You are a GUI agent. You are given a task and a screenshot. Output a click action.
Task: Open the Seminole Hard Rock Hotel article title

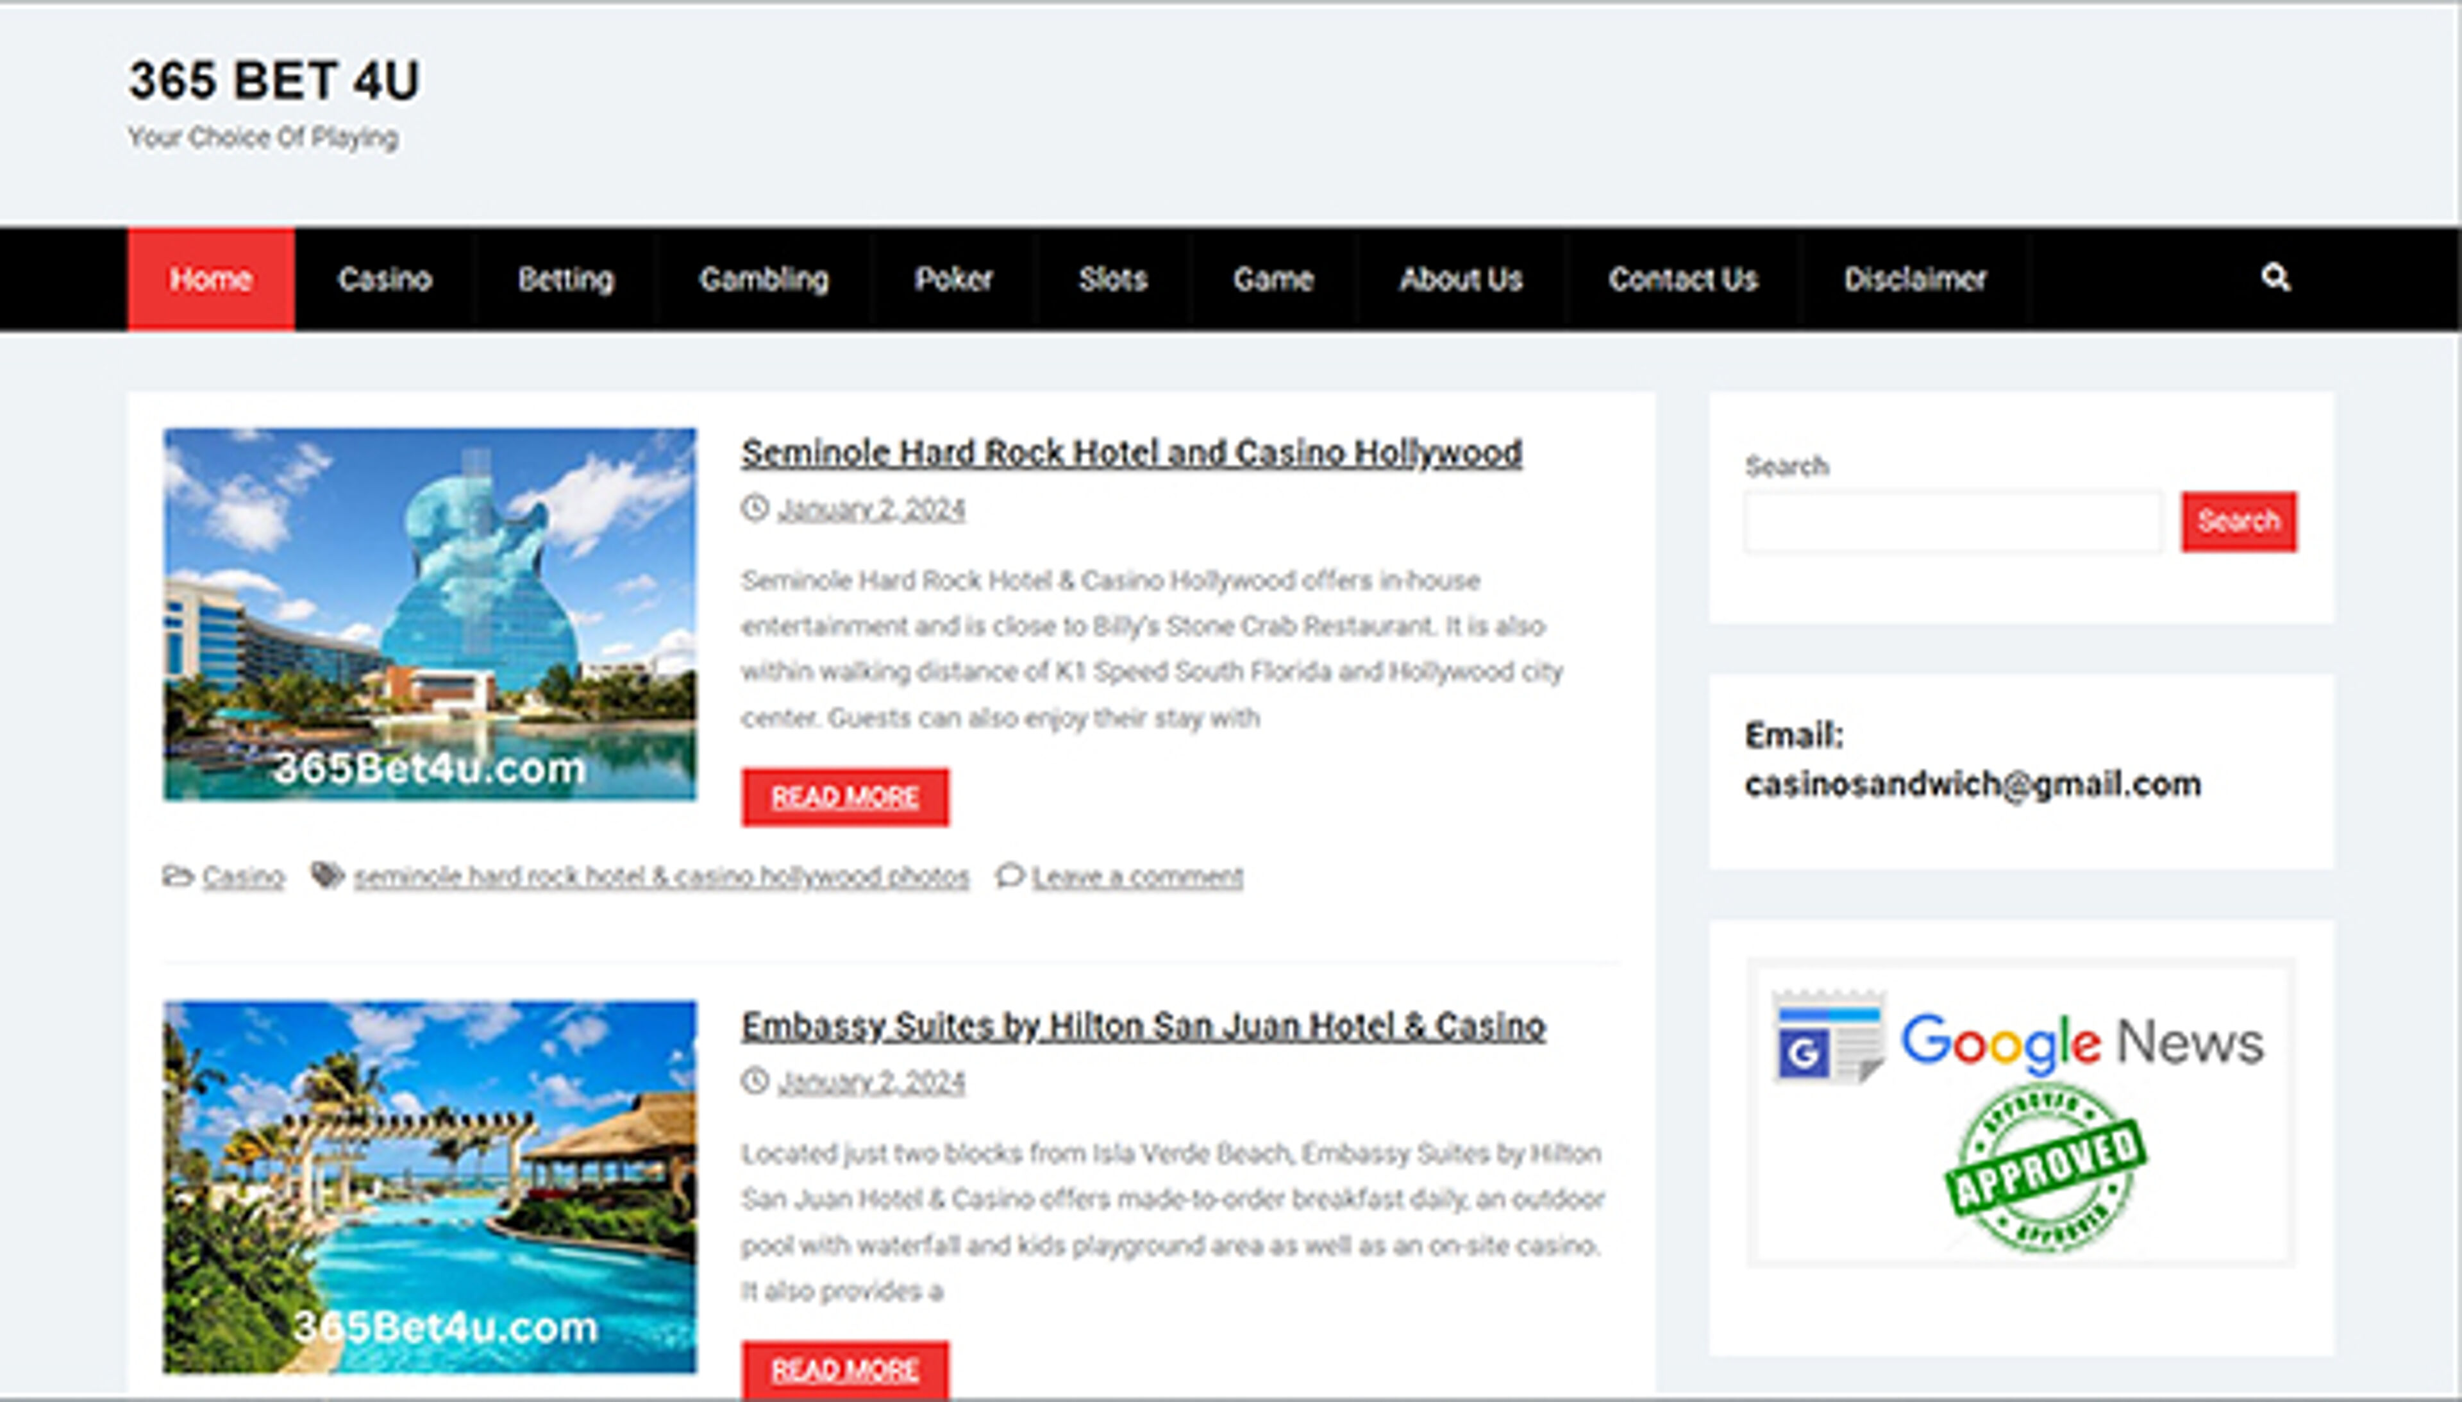(1131, 453)
